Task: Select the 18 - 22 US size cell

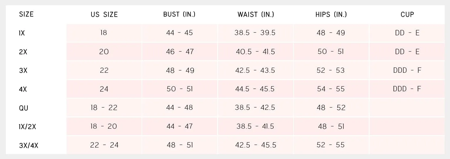Action: pos(104,108)
